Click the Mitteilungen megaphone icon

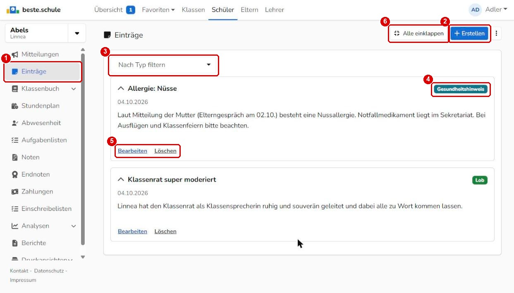click(15, 54)
